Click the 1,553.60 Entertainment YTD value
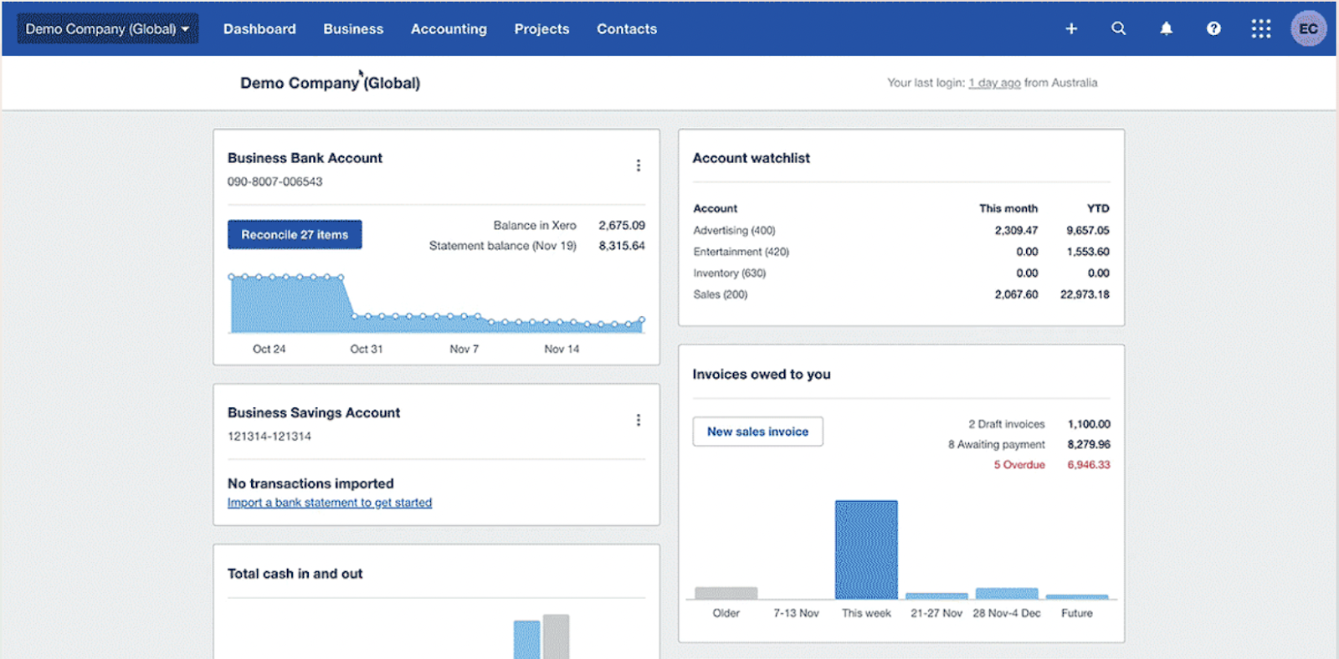Viewport: 1339px width, 659px height. [x=1088, y=252]
